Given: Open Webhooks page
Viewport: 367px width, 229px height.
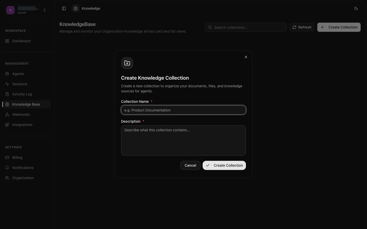Looking at the screenshot, I should (27, 114).
